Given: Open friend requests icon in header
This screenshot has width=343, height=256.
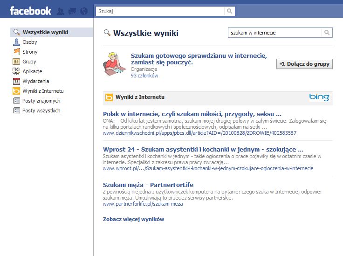Looking at the screenshot, I should 61,11.
